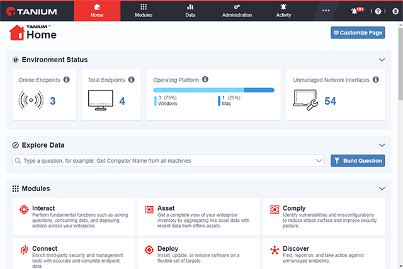Collapse the Modules section
This screenshot has height=269, width=403.
pos(382,189)
